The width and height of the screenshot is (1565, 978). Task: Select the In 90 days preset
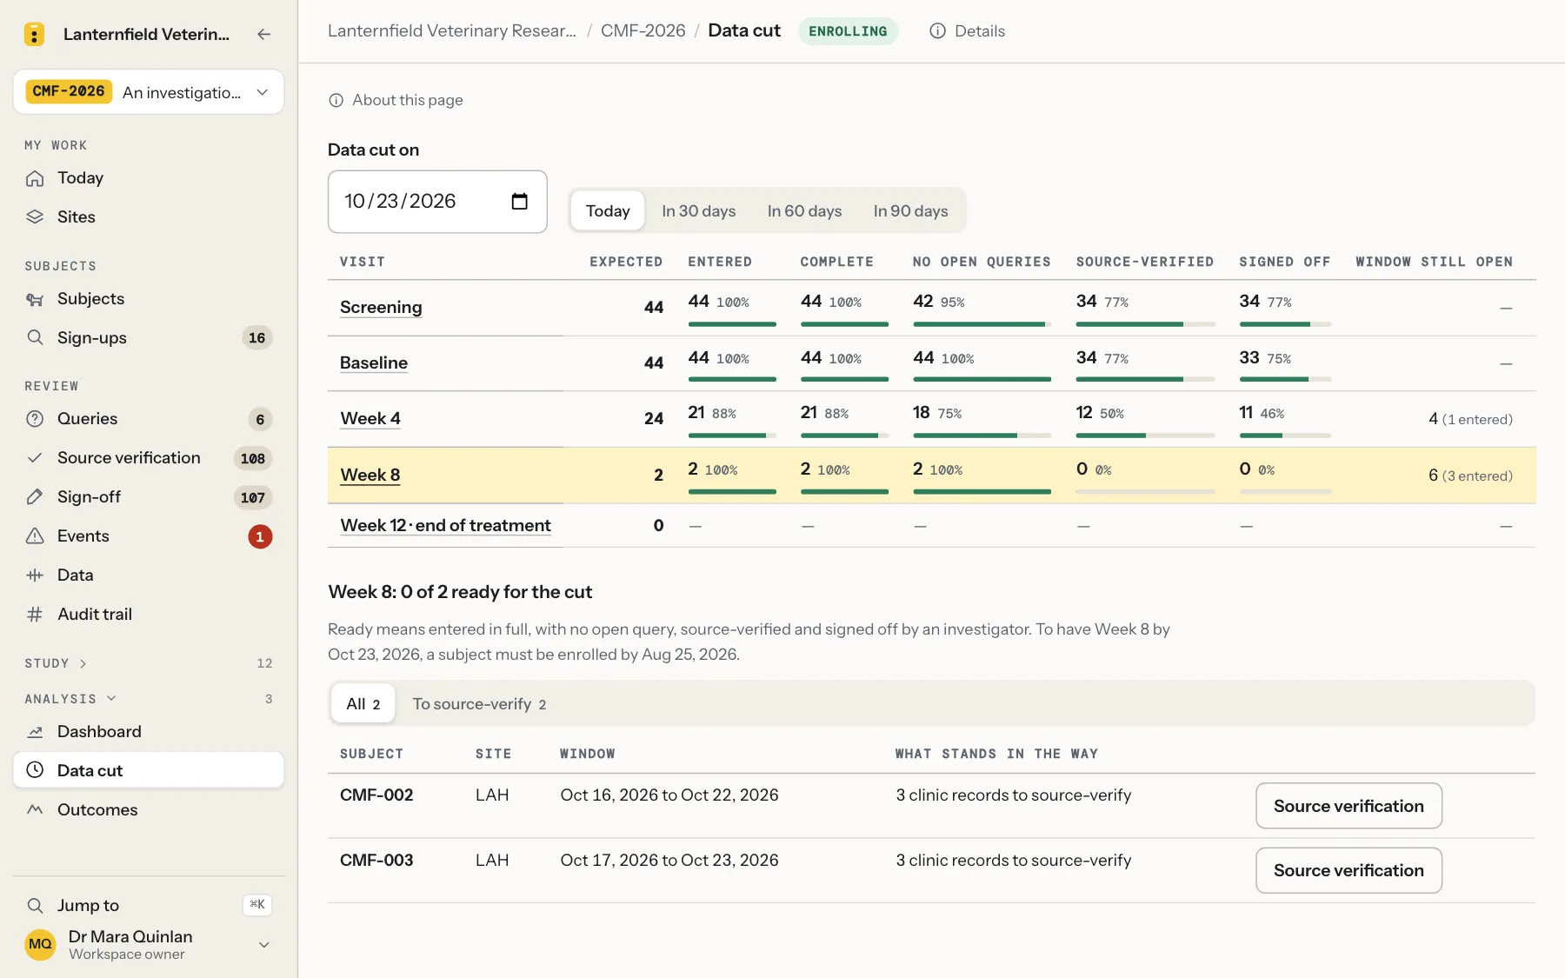910,211
